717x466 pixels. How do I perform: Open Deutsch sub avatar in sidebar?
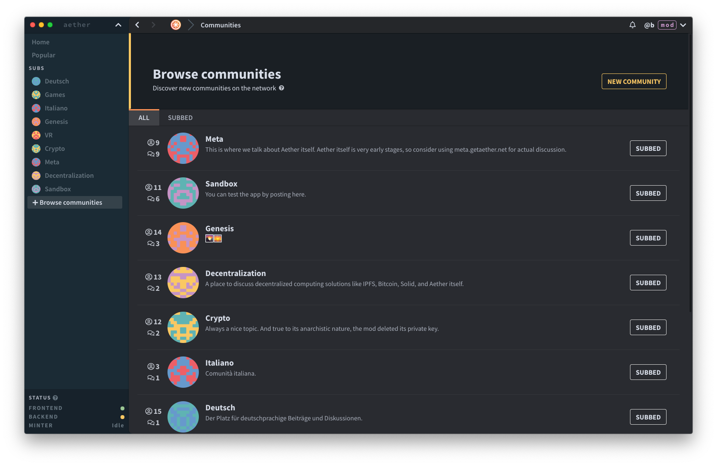coord(36,81)
